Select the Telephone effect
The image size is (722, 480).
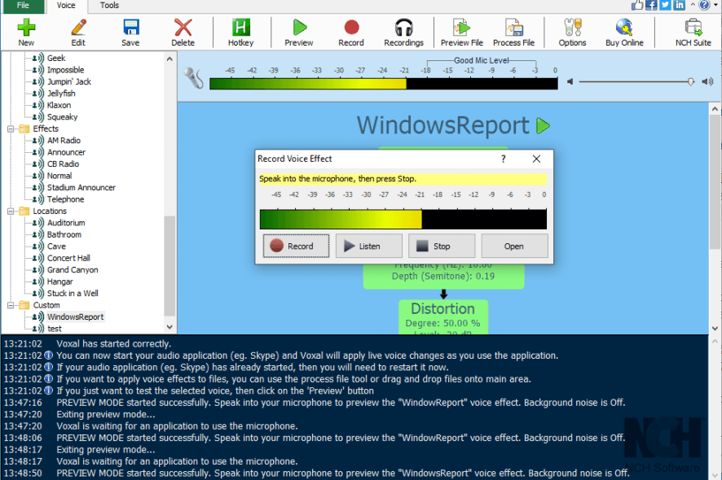click(x=65, y=199)
